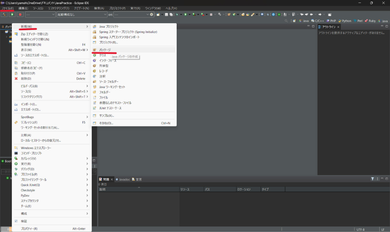Sort by the ロケーション column header
The height and width of the screenshot is (232, 390).
tap(248, 189)
